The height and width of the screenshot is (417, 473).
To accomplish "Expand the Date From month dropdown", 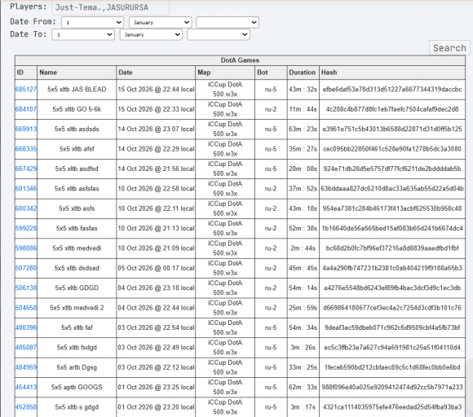I will (160, 22).
